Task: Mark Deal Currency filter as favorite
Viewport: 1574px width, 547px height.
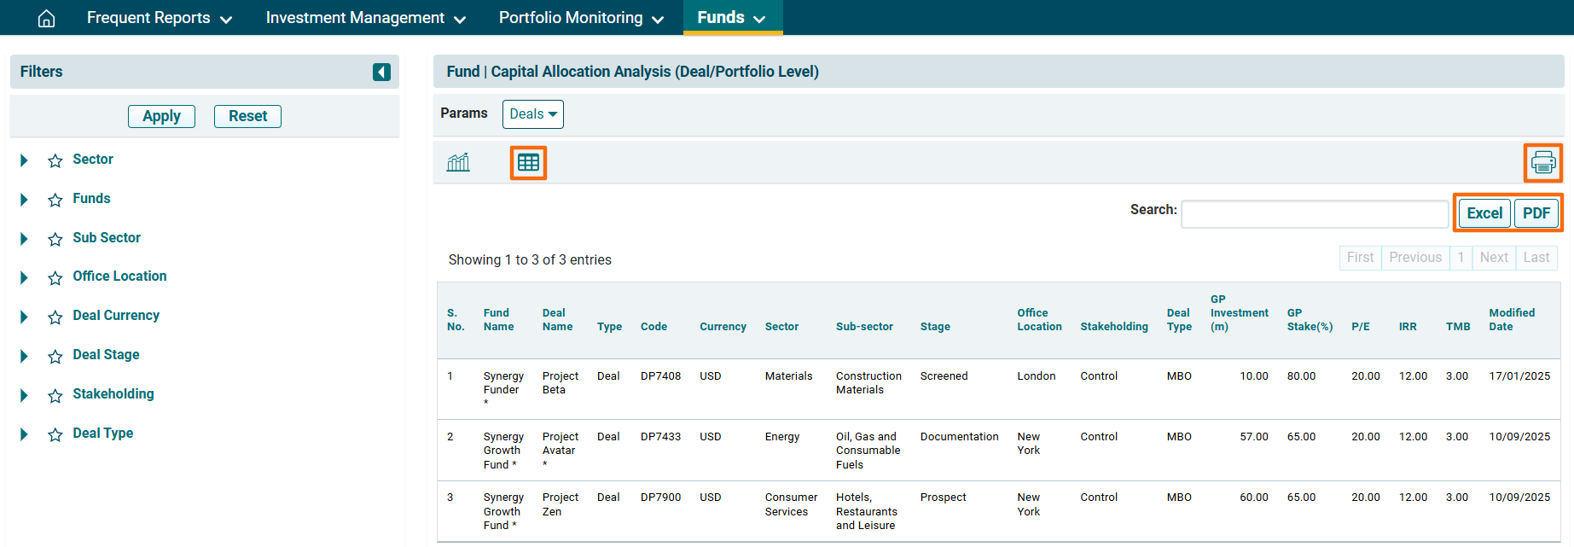Action: pyautogui.click(x=55, y=317)
